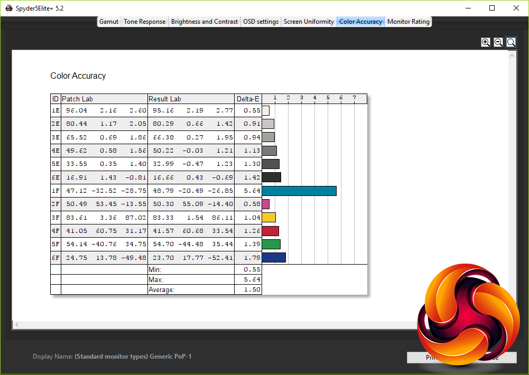Click the Color Accuracy tab
Image resolution: width=529 pixels, height=375 pixels.
[x=360, y=22]
